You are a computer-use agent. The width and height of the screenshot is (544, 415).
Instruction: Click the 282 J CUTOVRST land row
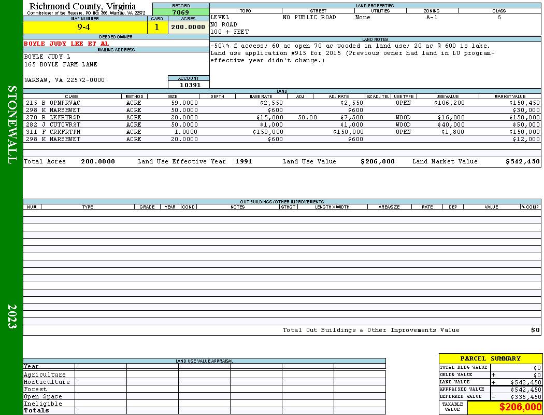point(282,125)
